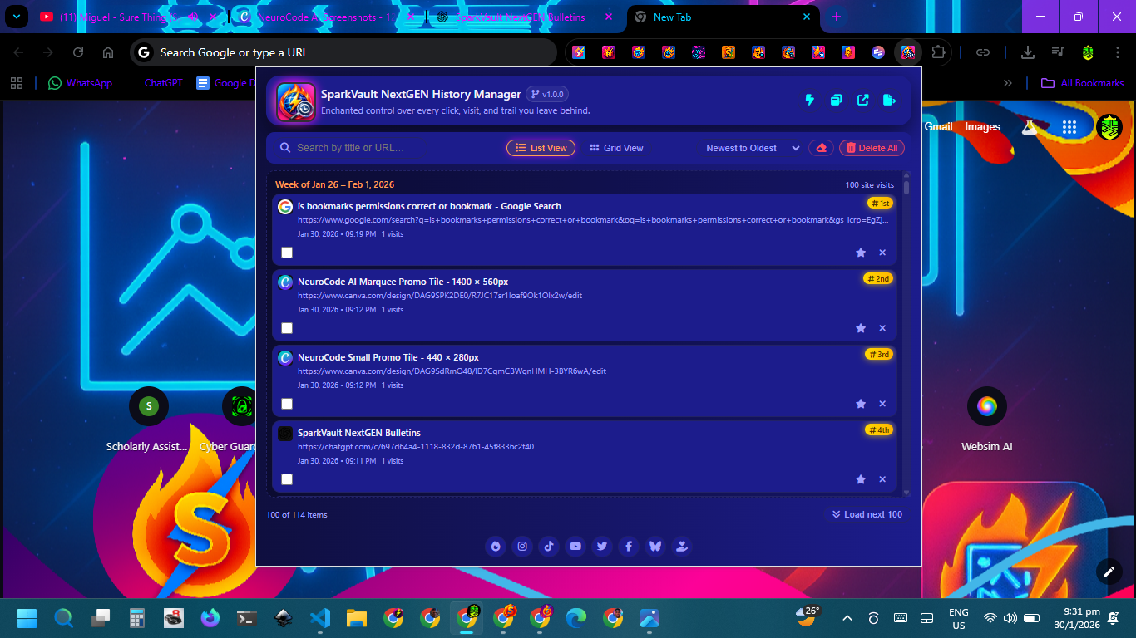The height and width of the screenshot is (638, 1136).
Task: Open the TikTok icon in the footer
Action: [x=549, y=546]
